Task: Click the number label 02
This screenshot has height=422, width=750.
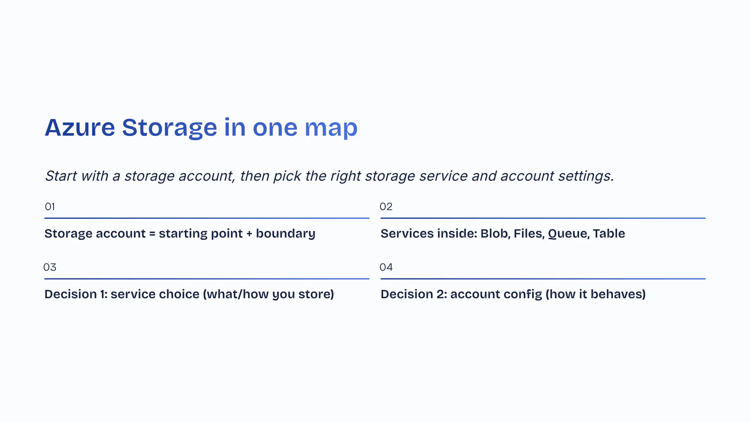Action: [x=386, y=206]
